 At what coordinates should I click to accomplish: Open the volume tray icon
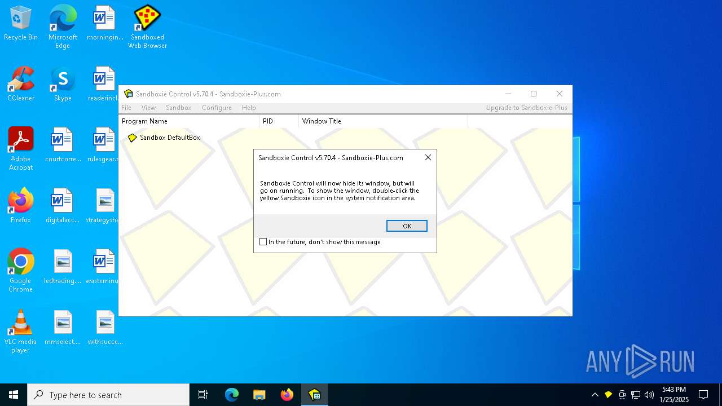pos(649,395)
